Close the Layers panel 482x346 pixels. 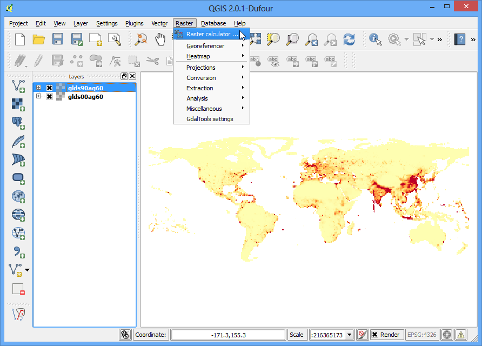click(x=132, y=76)
